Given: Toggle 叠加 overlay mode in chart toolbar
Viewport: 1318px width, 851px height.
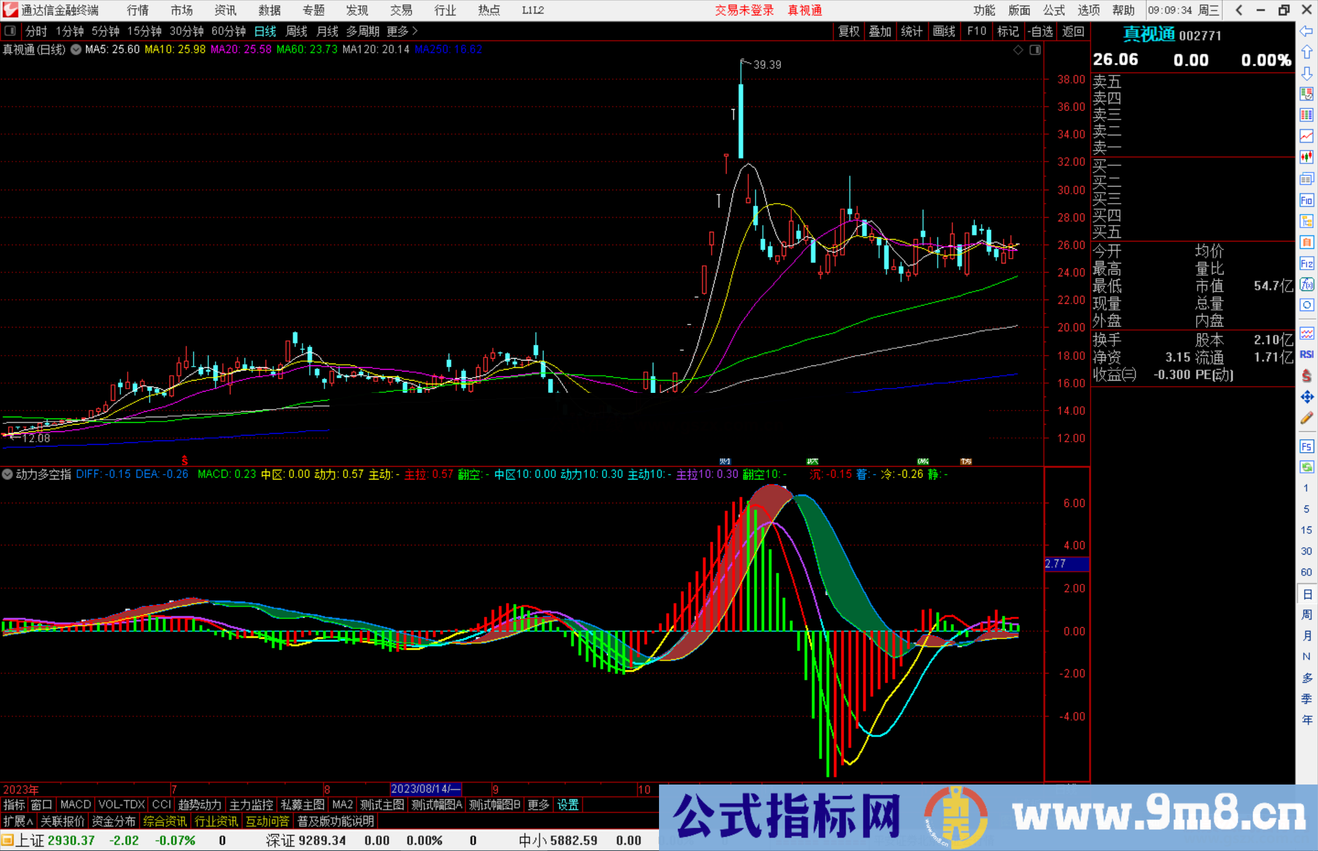Looking at the screenshot, I should pyautogui.click(x=880, y=31).
